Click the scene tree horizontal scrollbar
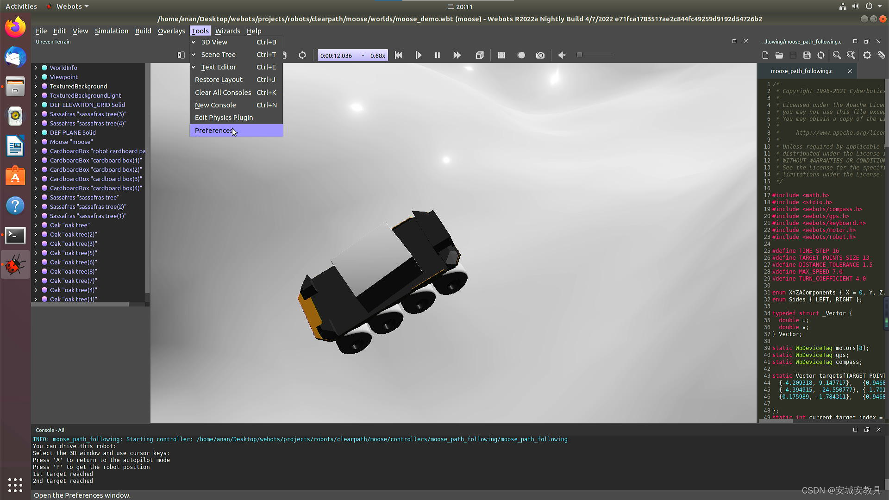This screenshot has height=500, width=889. pyautogui.click(x=80, y=304)
